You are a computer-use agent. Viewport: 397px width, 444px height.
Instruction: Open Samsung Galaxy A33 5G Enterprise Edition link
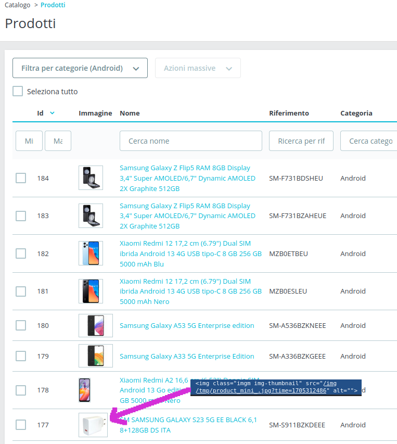tap(187, 356)
